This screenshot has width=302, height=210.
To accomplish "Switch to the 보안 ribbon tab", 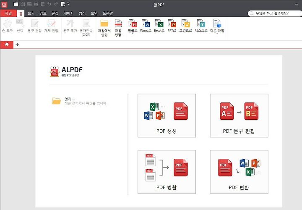I will click(x=94, y=13).
